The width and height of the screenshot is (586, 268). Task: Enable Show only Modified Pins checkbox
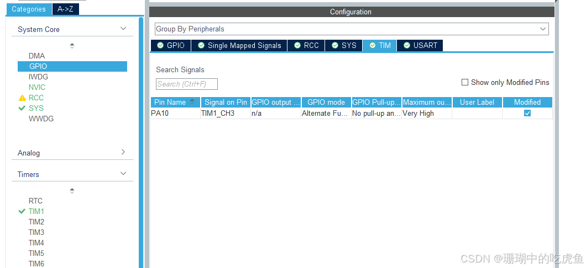coord(464,82)
